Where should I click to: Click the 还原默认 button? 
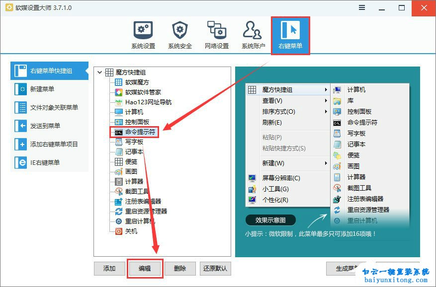pos(216,268)
